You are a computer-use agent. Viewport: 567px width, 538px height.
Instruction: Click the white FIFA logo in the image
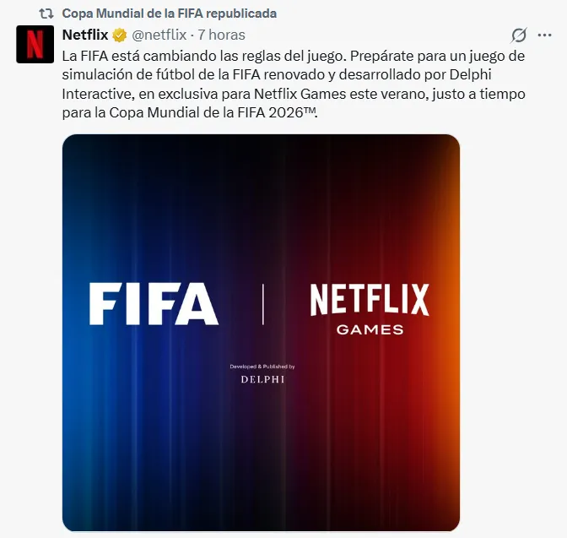[x=154, y=303]
